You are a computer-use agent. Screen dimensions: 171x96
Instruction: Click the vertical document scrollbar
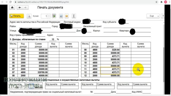pos(164,64)
